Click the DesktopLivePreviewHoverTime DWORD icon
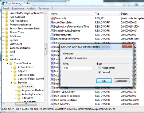Screen dimensions: 144x113 coord(52,26)
